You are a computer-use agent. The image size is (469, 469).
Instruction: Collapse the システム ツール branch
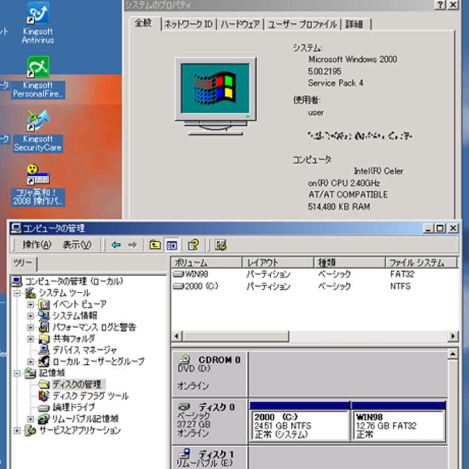[x=17, y=293]
